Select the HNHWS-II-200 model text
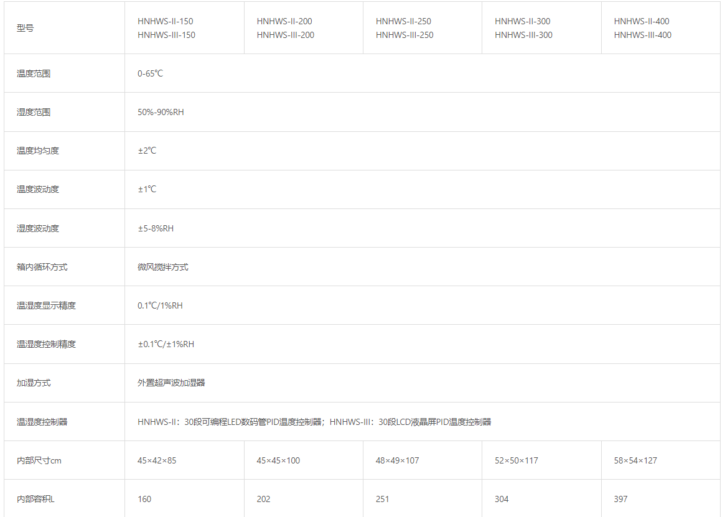Viewport: 725px width, 517px height. click(284, 21)
